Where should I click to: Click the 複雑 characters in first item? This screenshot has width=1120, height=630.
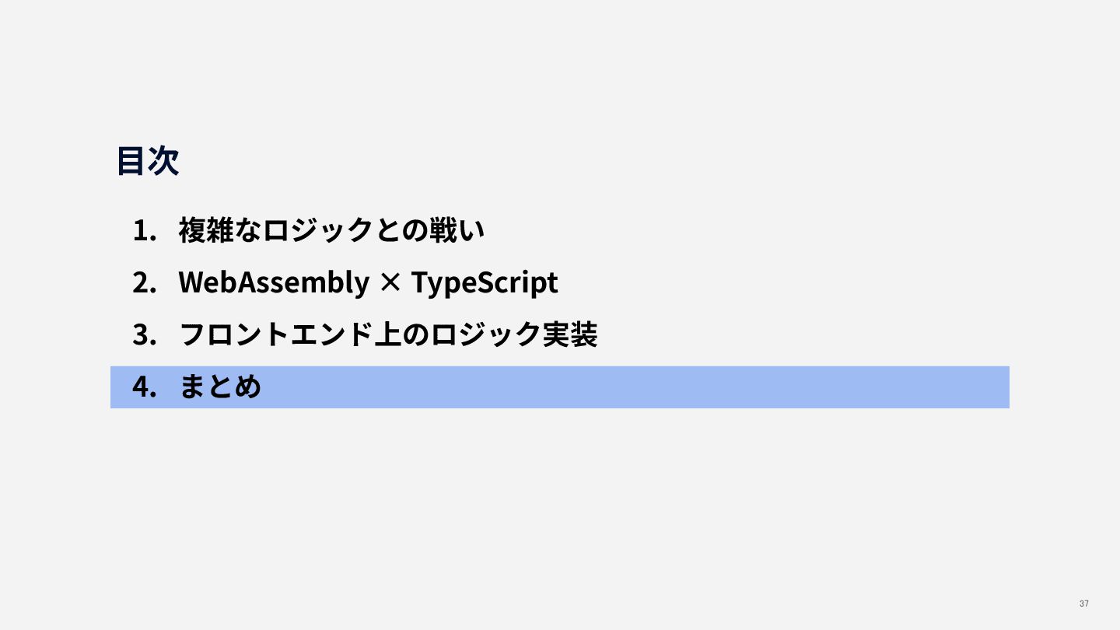tap(207, 231)
